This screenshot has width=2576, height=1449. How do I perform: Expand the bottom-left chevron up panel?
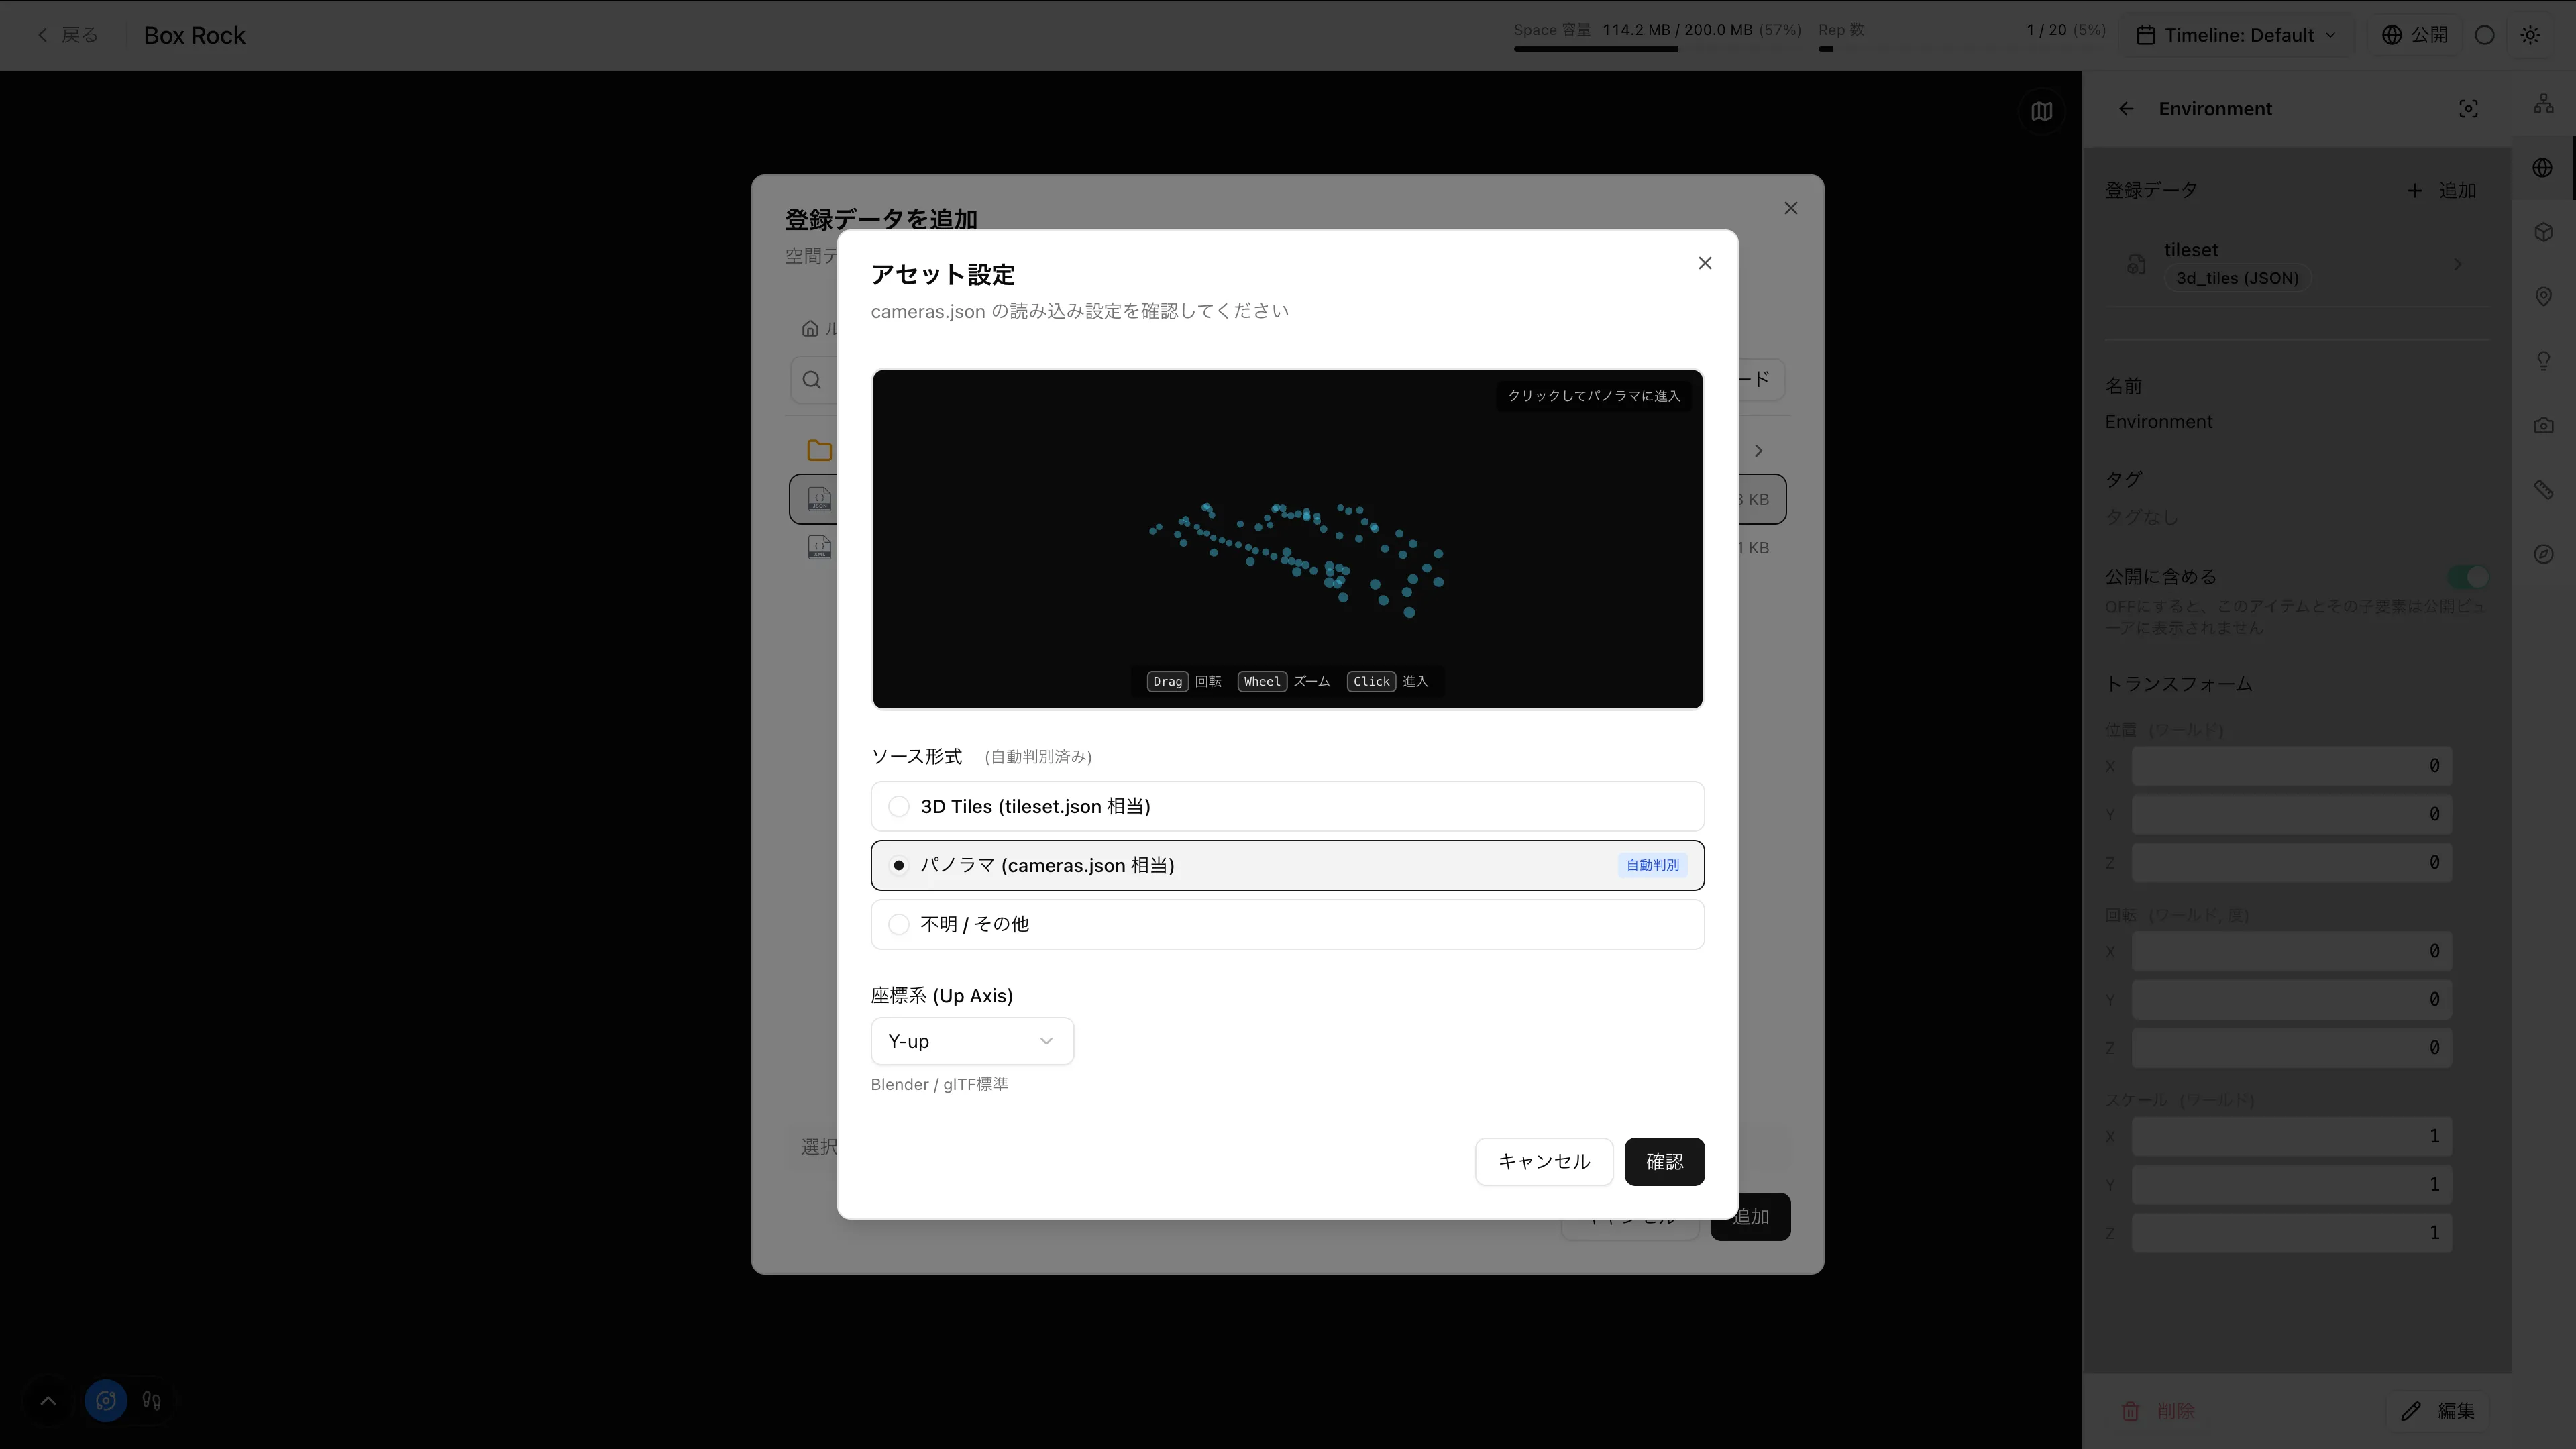(x=48, y=1401)
